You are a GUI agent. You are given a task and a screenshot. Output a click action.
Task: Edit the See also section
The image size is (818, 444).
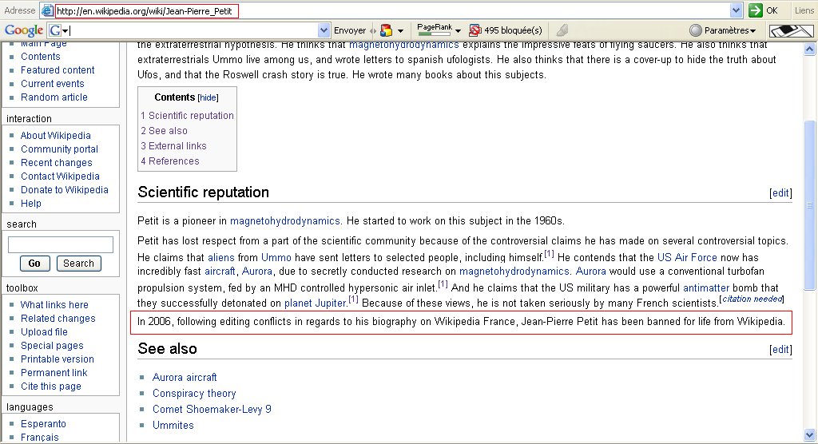pos(780,350)
